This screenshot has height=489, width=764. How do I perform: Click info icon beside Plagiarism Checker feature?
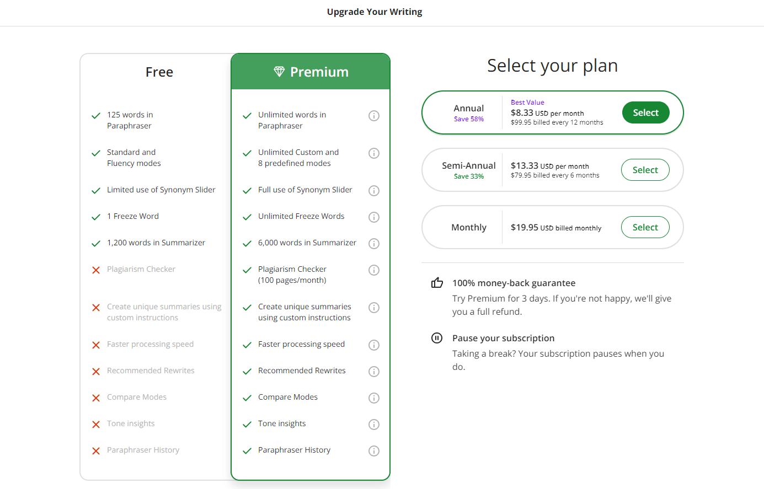tap(374, 270)
